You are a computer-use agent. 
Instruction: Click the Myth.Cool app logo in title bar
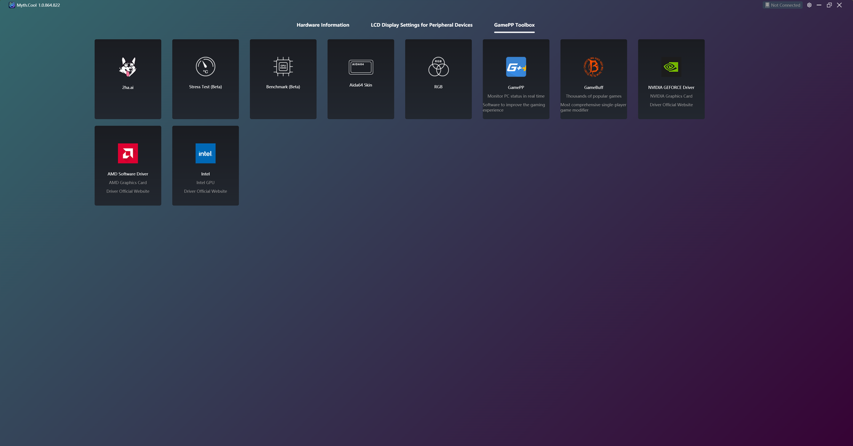click(12, 5)
